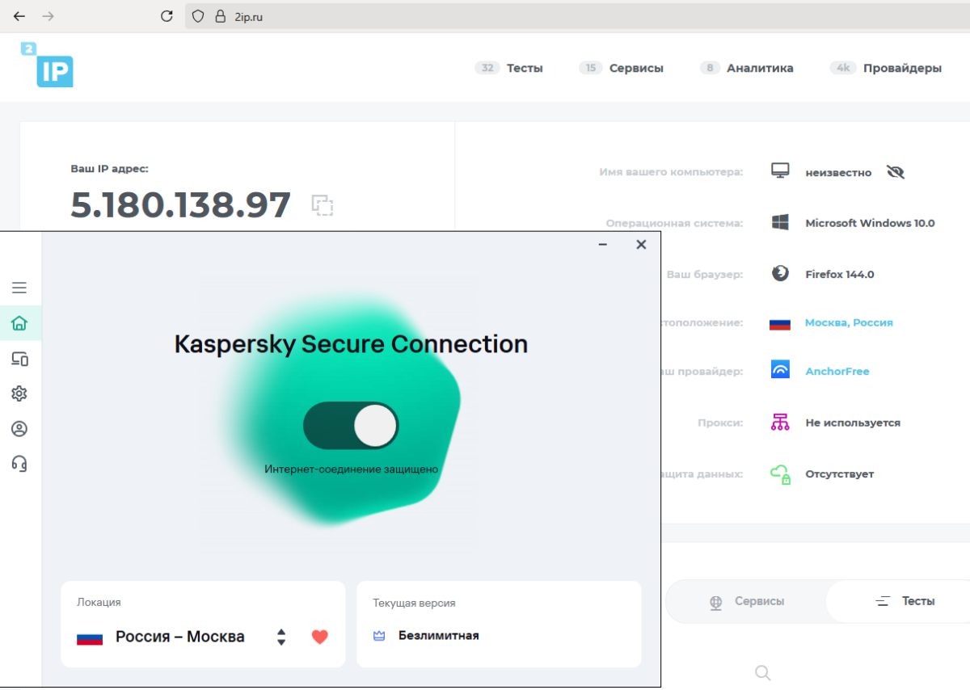The width and height of the screenshot is (970, 690).
Task: Reload the 2ip.ru page
Action: coord(167,16)
